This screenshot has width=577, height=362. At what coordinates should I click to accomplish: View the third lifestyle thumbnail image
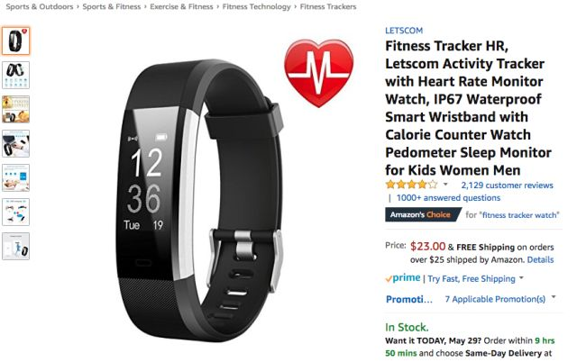[x=15, y=109]
